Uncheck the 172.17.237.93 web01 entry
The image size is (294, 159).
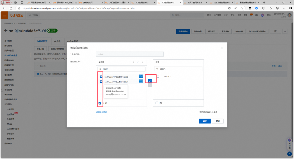click(101, 82)
